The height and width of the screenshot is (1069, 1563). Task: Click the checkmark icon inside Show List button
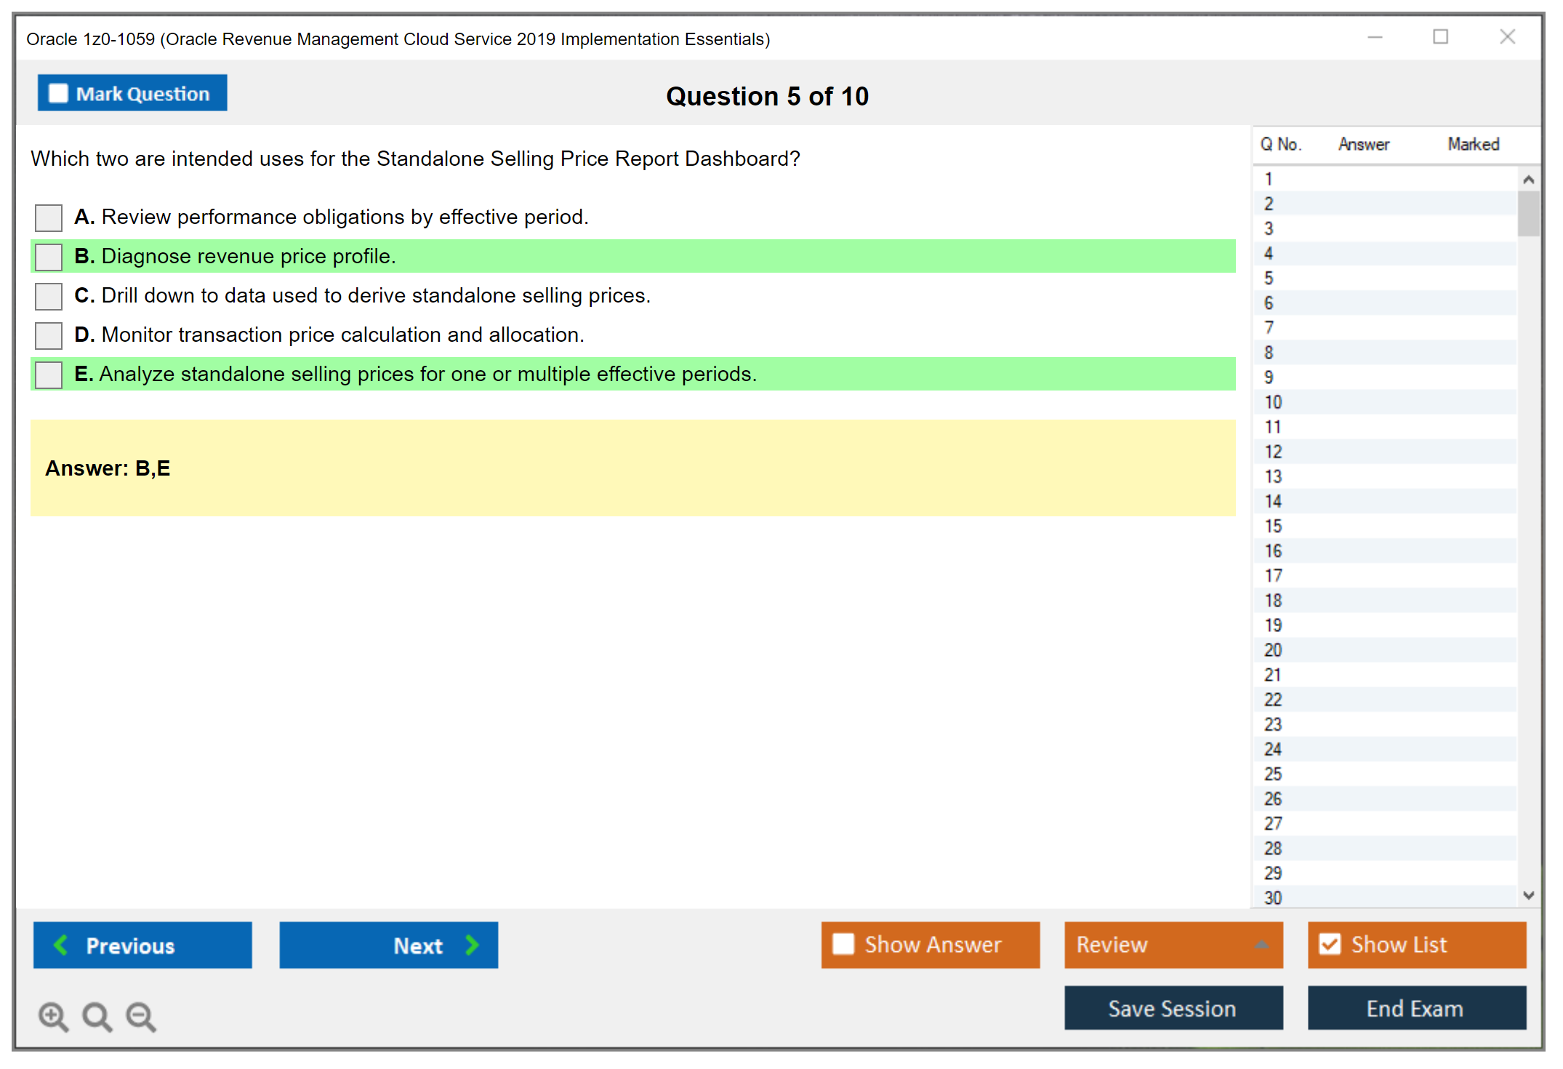(1330, 944)
